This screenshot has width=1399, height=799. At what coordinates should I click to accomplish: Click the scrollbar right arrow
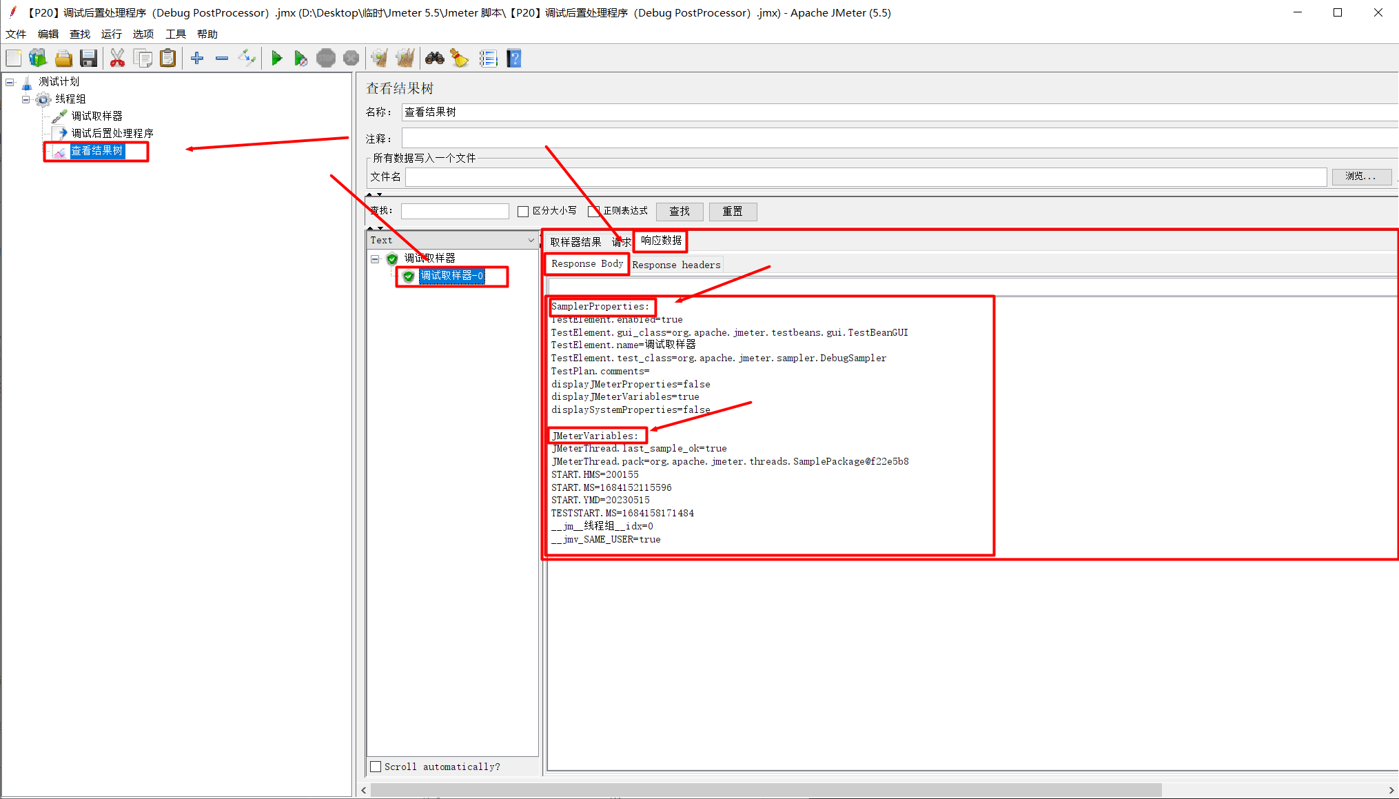click(x=1391, y=790)
